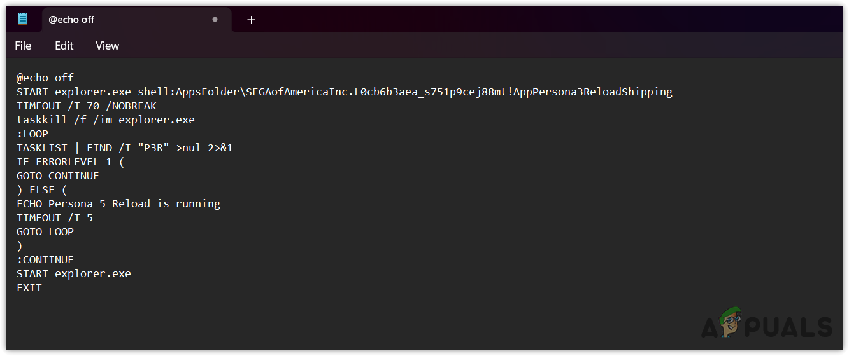Click the "IF ERRORLEVEL 1 (" line
The height and width of the screenshot is (356, 849).
click(x=70, y=161)
